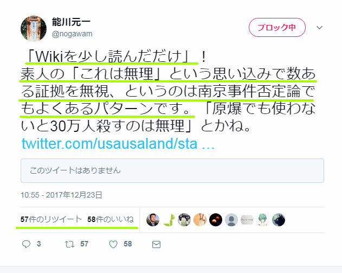
Task: Open the tweet options chevron menu
Action: (x=319, y=28)
